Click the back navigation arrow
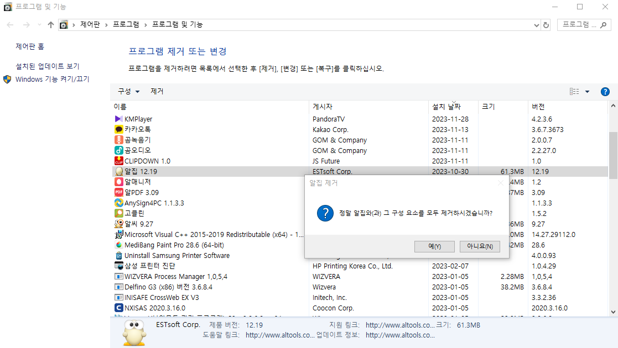Screen dimensions: 618x348 pyautogui.click(x=9, y=24)
